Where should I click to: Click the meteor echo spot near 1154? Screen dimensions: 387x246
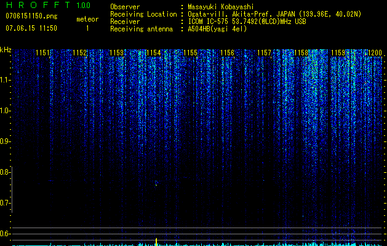point(156,183)
